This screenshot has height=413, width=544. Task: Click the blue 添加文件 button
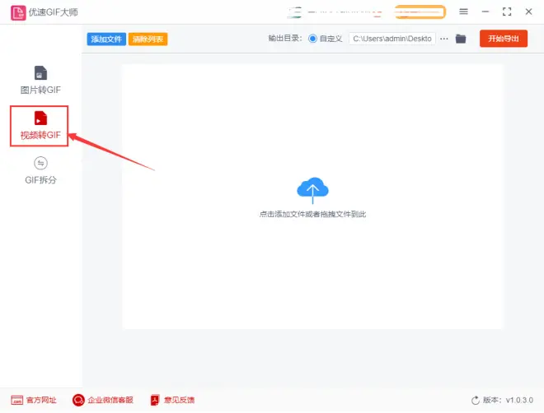tap(106, 39)
